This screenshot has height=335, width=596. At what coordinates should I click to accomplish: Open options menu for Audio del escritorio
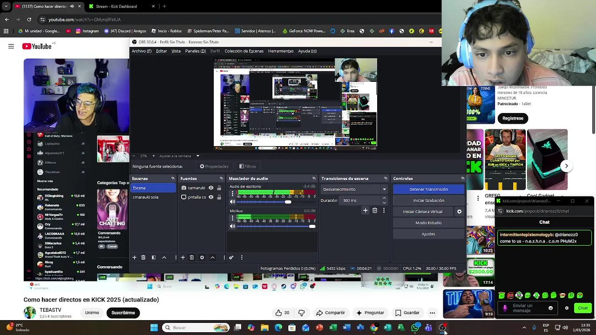tap(232, 194)
